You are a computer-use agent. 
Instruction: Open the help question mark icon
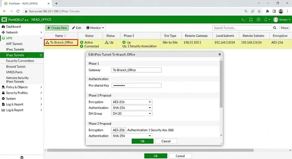(x=258, y=20)
